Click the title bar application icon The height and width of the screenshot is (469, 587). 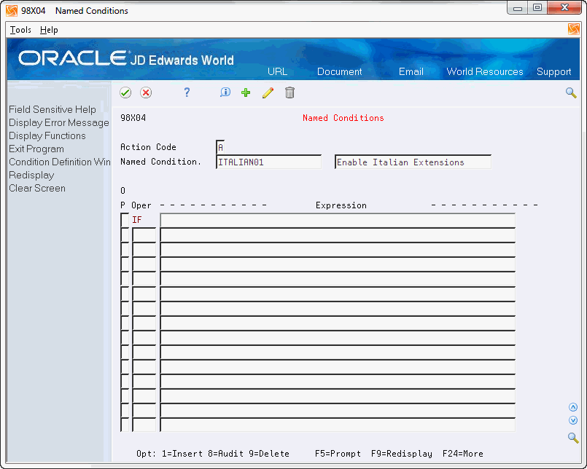point(12,11)
